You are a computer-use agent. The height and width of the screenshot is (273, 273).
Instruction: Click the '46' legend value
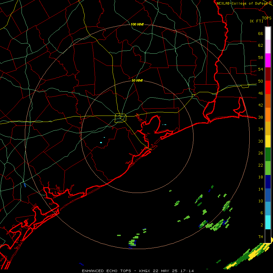click(x=261, y=93)
